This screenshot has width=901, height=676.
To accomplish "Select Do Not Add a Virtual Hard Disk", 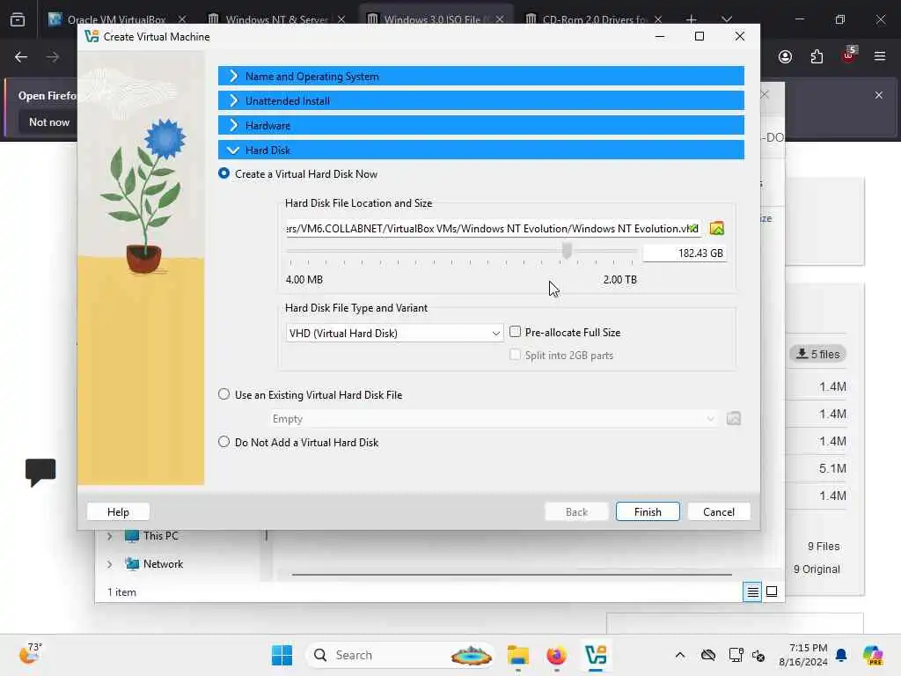I will (x=224, y=442).
